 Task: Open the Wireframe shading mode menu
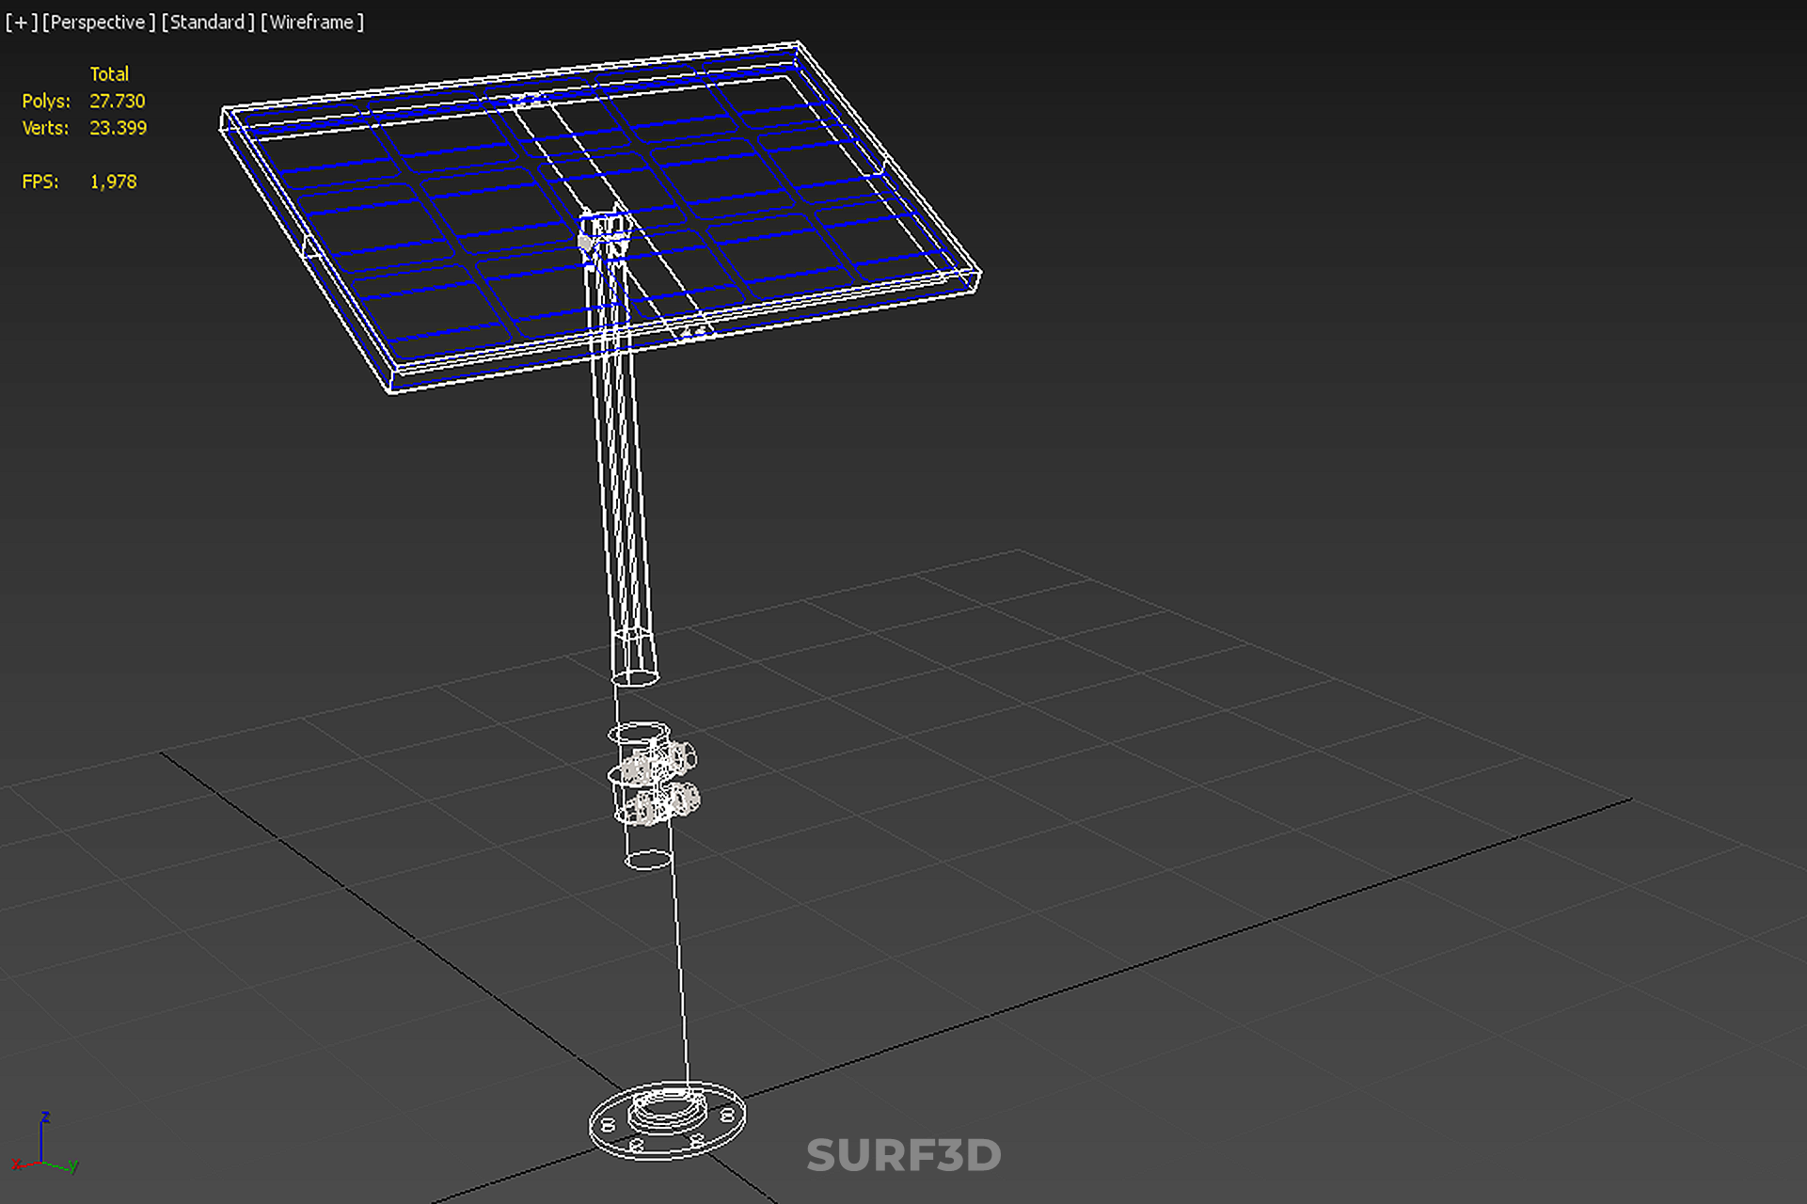(311, 22)
